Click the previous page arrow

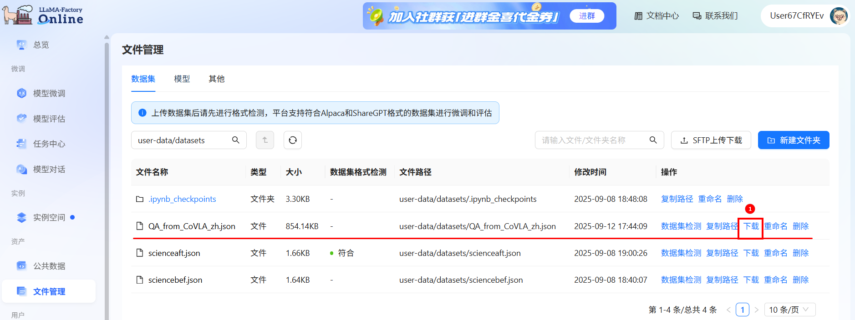click(x=728, y=310)
